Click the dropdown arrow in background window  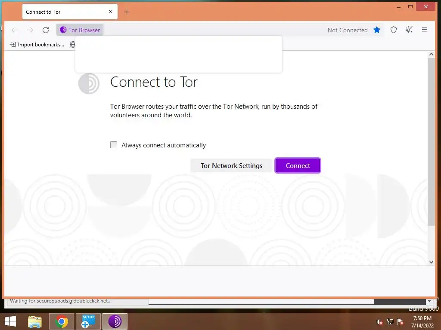point(429,301)
